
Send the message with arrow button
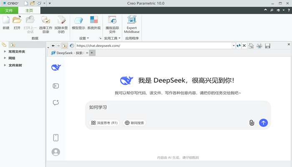coord(263,123)
